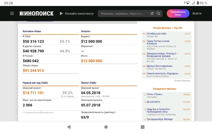Select total gross $91 244 913
Image resolution: width=212 pixels, height=133 pixels.
coord(33,70)
